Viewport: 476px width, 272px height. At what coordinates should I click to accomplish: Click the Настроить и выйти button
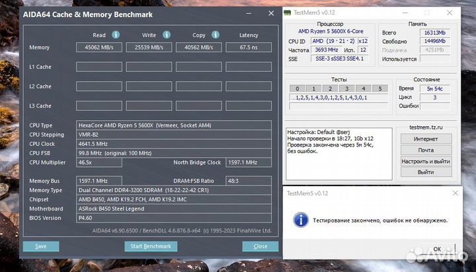click(426, 161)
